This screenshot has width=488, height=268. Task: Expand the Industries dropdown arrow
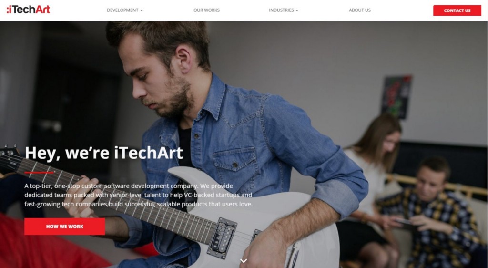click(297, 10)
